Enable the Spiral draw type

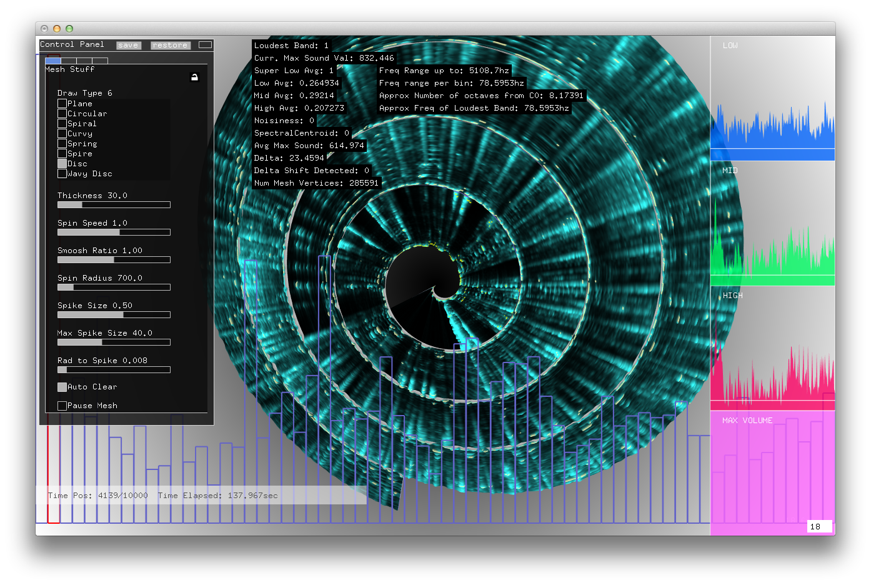click(62, 124)
